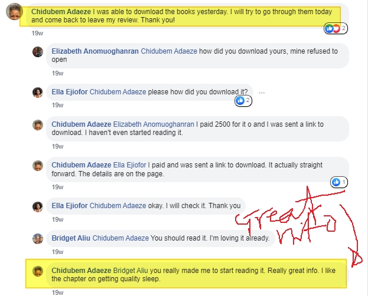Image resolution: width=368 pixels, height=296 pixels.
Task: Open the three-dot menu beside Ella Ejiofor's comment
Action: (262, 93)
